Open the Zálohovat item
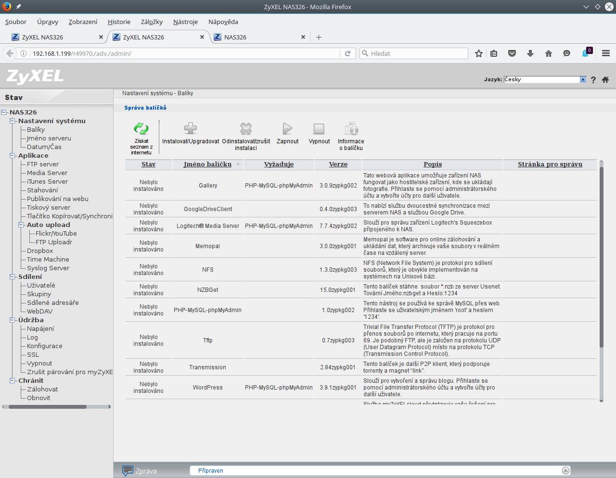The image size is (616, 478). coord(42,389)
